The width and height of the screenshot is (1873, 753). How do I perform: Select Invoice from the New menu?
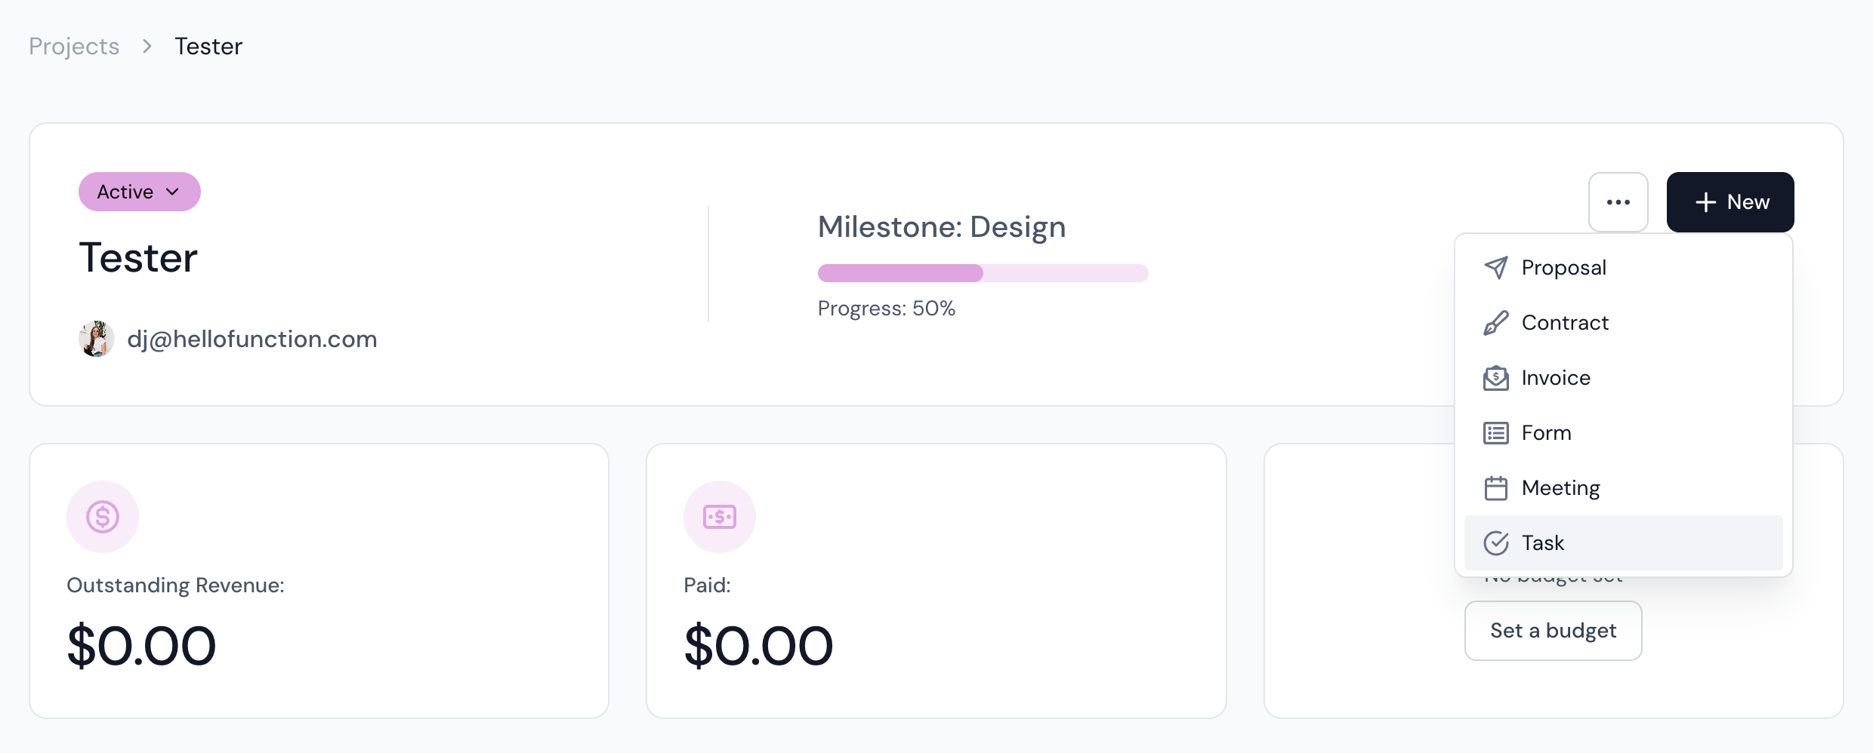[x=1556, y=378]
